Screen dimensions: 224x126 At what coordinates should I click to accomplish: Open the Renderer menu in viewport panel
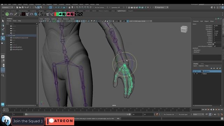click(x=66, y=19)
